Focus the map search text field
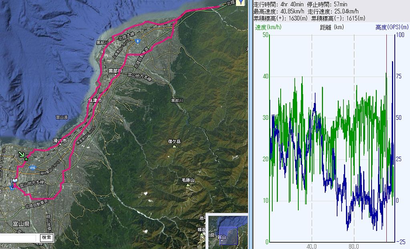This screenshot has width=410, height=249. pyautogui.click(x=19, y=237)
